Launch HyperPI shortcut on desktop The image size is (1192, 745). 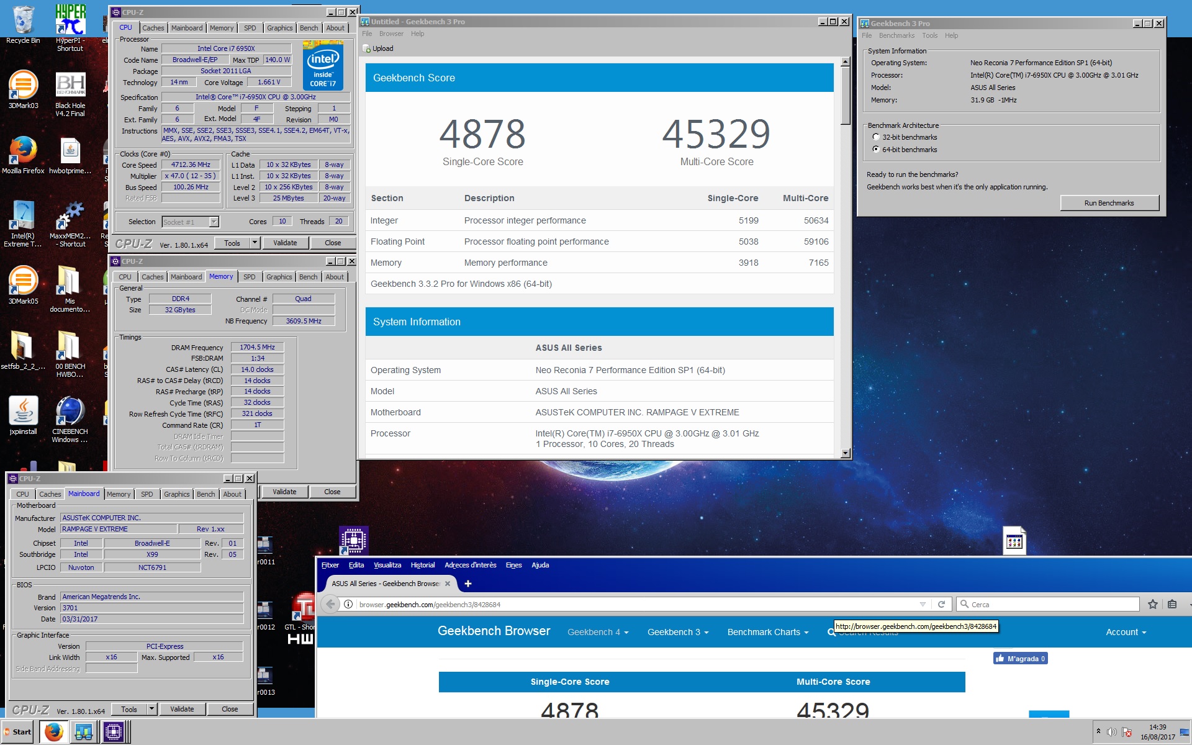(x=70, y=27)
